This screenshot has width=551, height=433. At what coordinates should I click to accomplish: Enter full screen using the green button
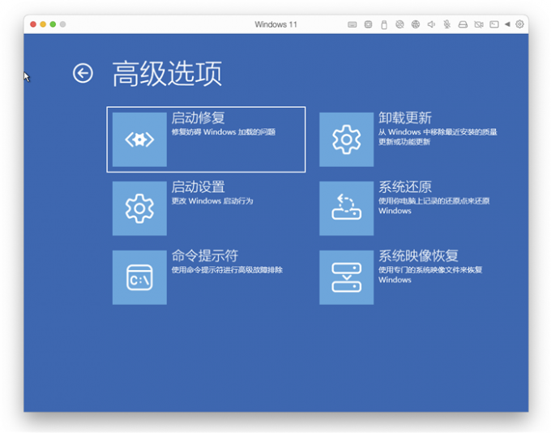coord(53,24)
